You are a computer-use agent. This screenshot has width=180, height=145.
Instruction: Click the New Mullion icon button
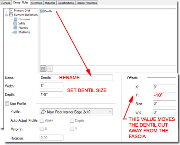tap(43, 69)
